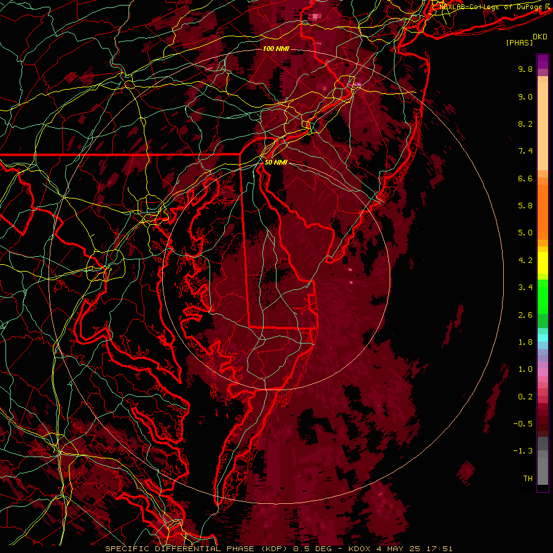Click the 1.0 value on the color scale
553x553 pixels.
pos(525,369)
